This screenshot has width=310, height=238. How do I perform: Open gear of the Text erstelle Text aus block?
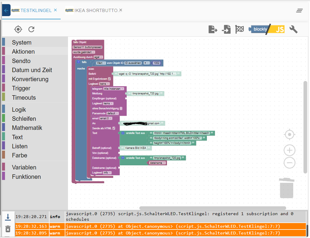(x=123, y=133)
